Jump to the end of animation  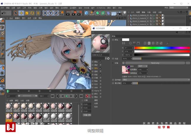coord(81,96)
